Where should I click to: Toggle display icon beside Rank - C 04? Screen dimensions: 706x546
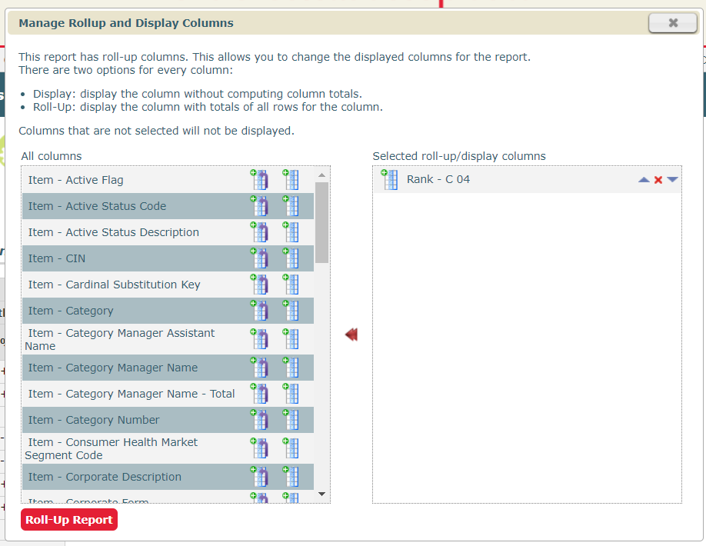(389, 180)
